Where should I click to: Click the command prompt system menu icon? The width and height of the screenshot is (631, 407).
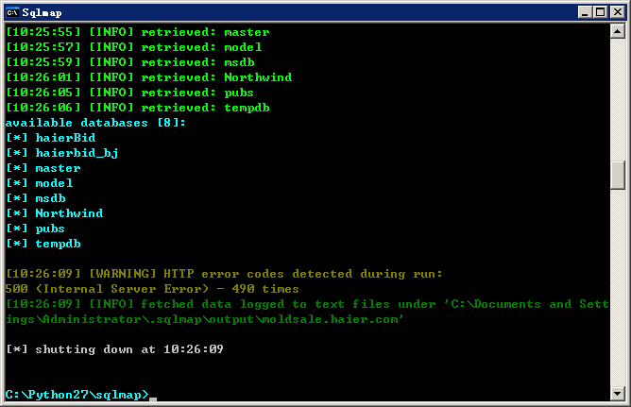pos(12,12)
